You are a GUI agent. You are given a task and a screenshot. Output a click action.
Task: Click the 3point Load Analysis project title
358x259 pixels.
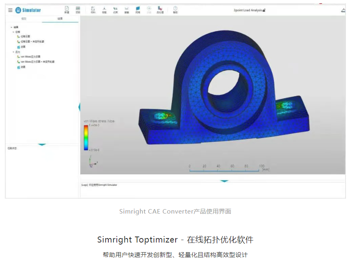pyautogui.click(x=248, y=10)
